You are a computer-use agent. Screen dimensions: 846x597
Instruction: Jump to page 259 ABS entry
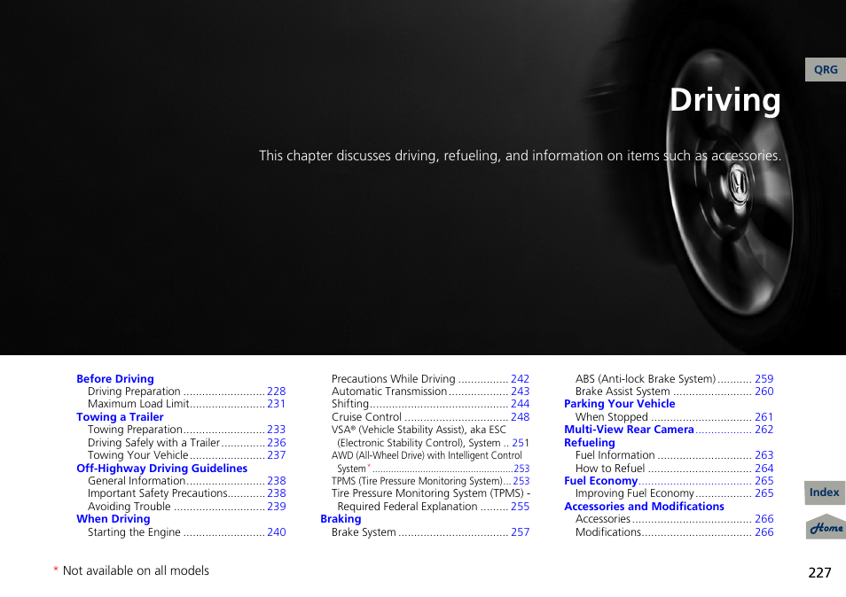tap(764, 379)
